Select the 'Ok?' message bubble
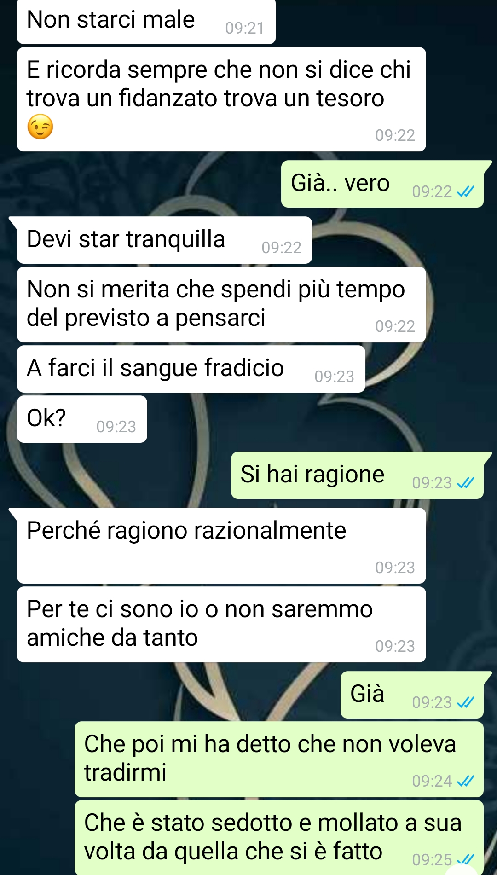 pos(82,419)
